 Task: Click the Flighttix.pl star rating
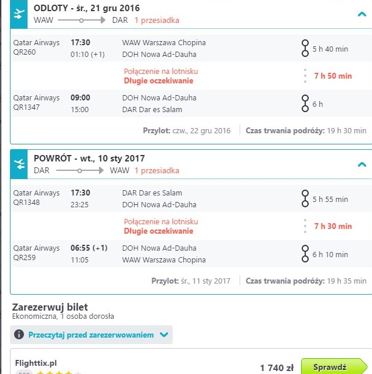tap(59, 372)
